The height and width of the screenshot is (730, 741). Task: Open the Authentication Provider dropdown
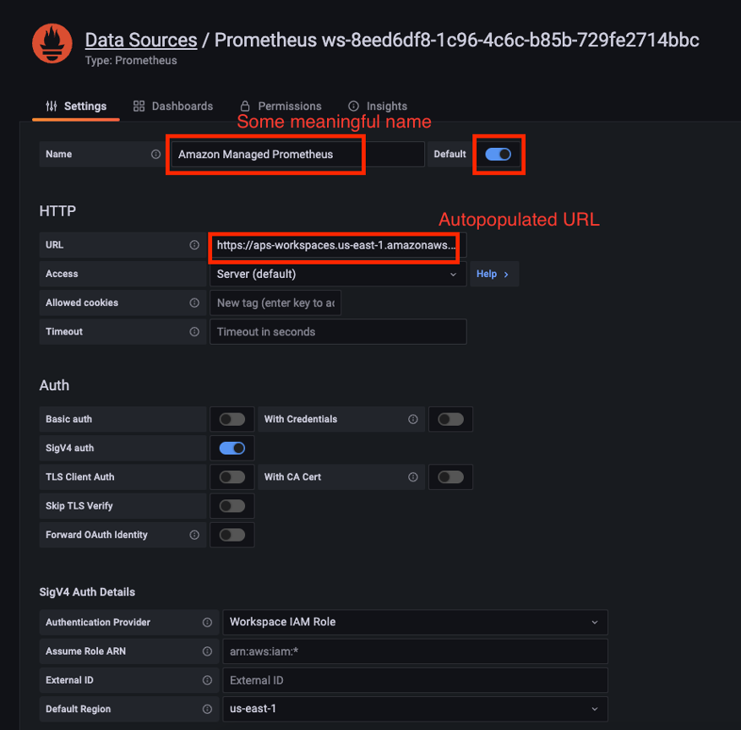(x=414, y=622)
